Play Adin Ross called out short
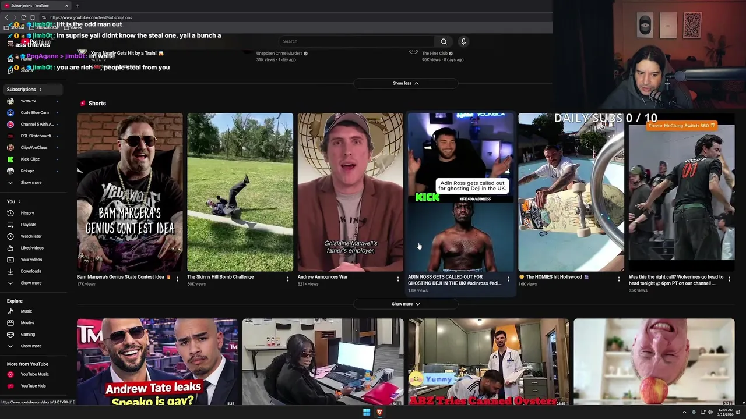The width and height of the screenshot is (746, 419). click(x=460, y=192)
